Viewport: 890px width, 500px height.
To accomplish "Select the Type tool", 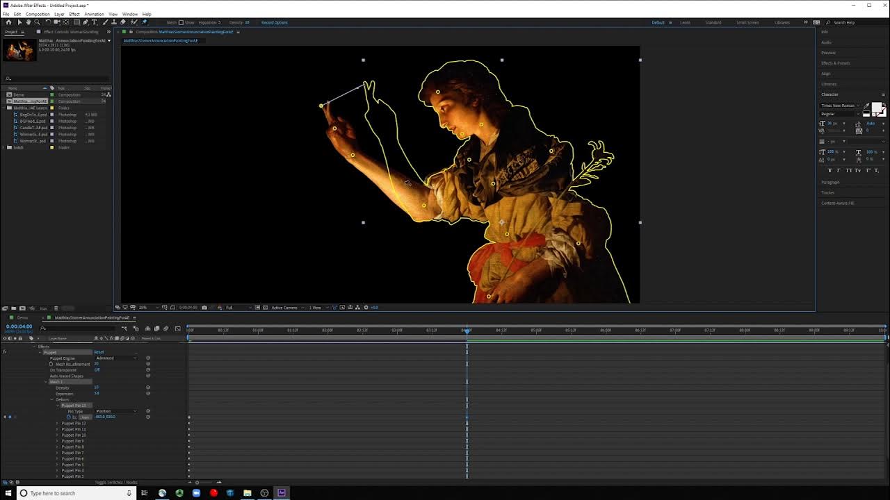I will [95, 22].
